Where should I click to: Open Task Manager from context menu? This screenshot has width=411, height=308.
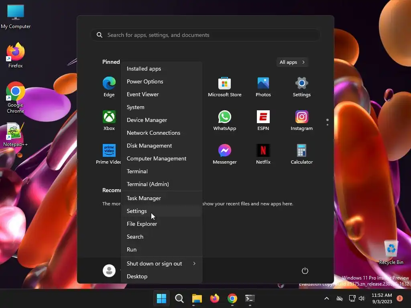[x=161, y=198]
